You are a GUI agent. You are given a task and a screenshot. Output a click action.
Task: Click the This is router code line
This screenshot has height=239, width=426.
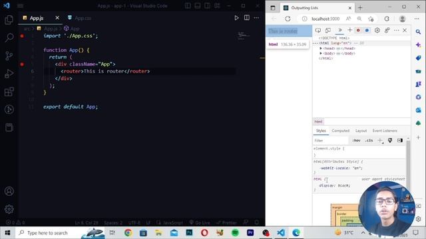105,71
